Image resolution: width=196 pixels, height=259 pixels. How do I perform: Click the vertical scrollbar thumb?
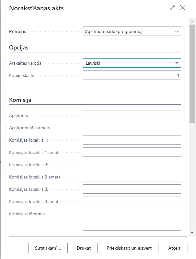192,71
